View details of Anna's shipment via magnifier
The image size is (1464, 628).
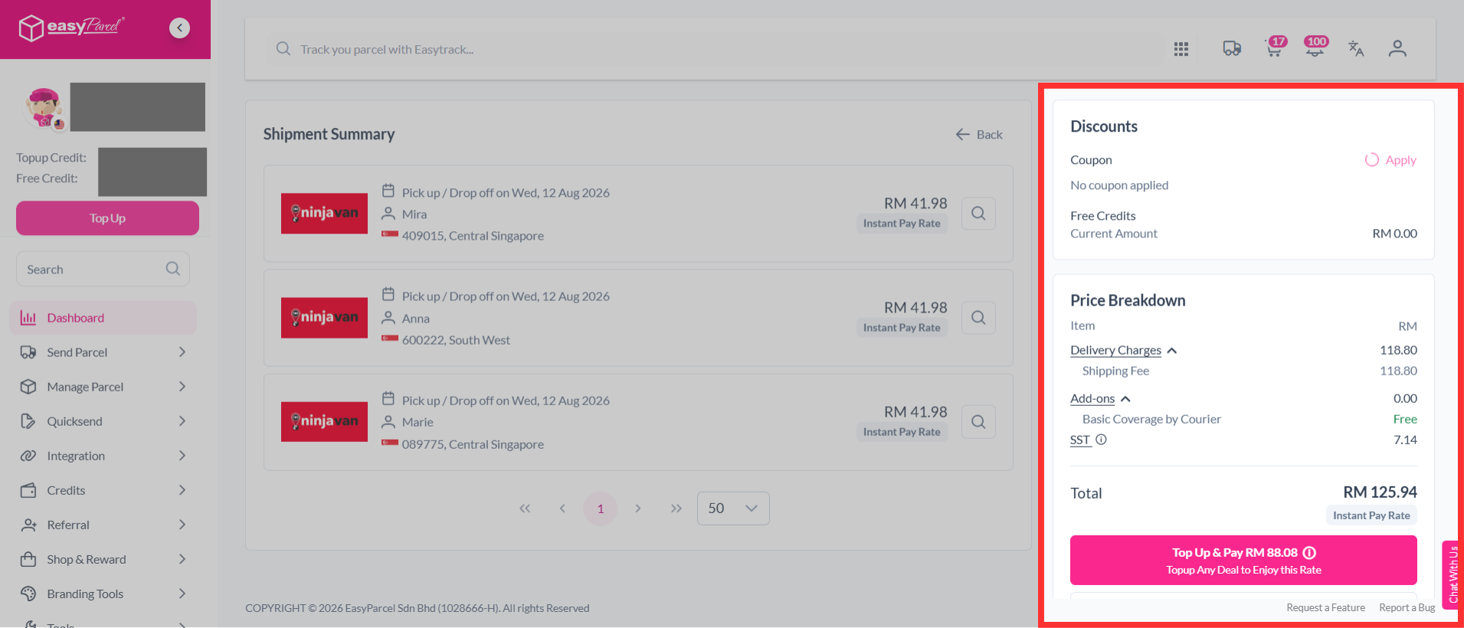click(978, 318)
